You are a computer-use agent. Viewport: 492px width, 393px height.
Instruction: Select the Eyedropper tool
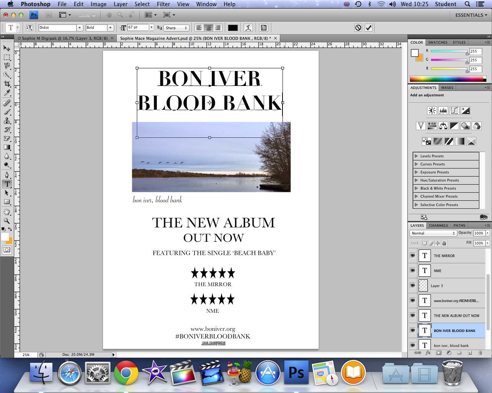click(7, 93)
